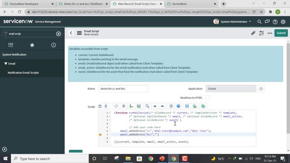Clear the navigator filter text
Viewport: 290px width, 163px height.
click(58, 34)
